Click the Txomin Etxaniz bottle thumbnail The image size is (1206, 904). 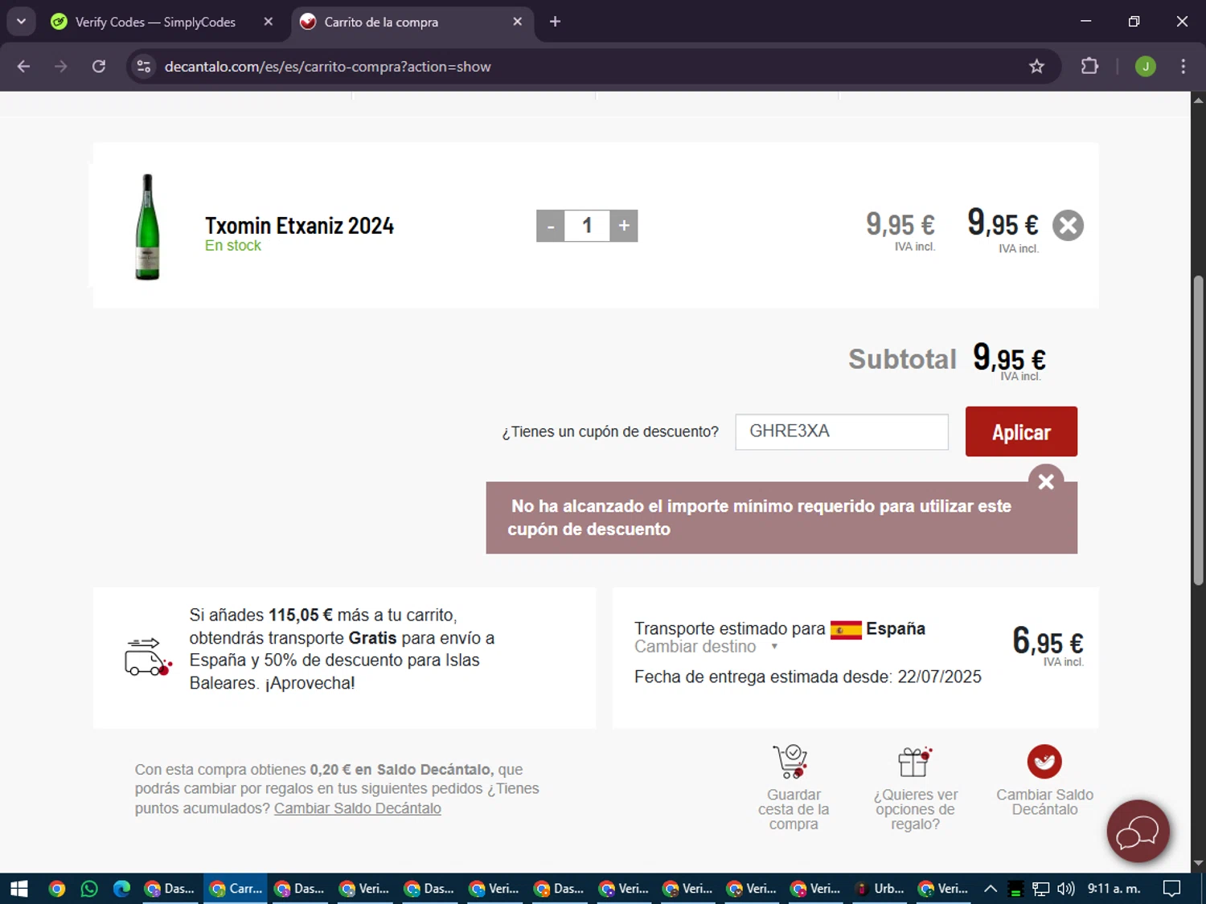click(x=147, y=227)
